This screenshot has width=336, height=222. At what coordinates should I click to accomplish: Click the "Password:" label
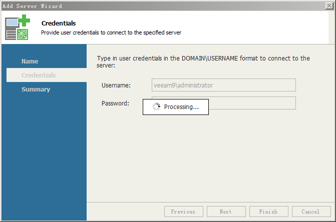click(115, 103)
